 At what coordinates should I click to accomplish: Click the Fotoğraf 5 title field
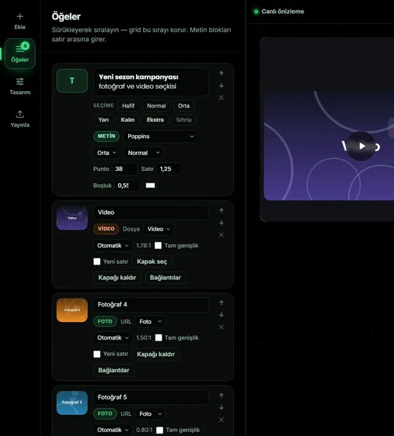click(x=151, y=397)
